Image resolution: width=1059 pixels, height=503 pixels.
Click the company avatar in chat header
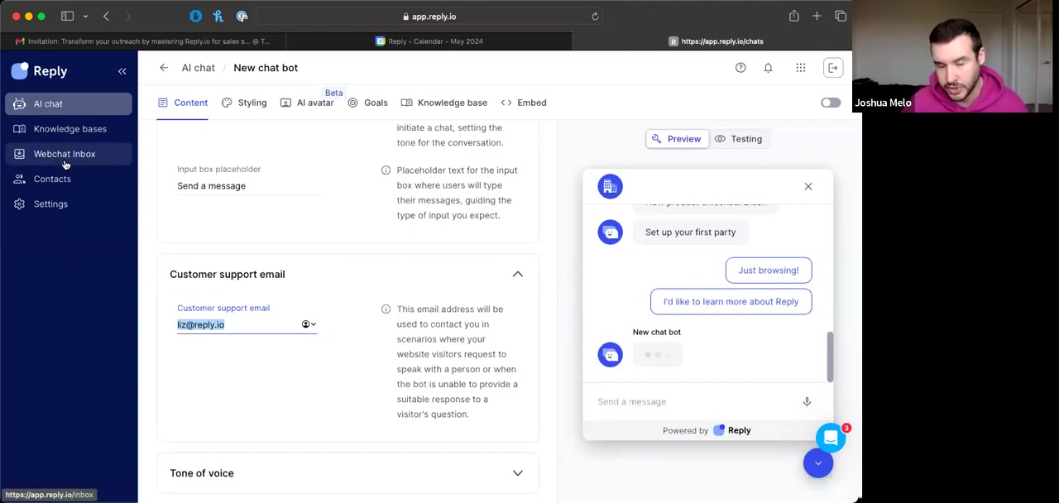[x=610, y=187]
